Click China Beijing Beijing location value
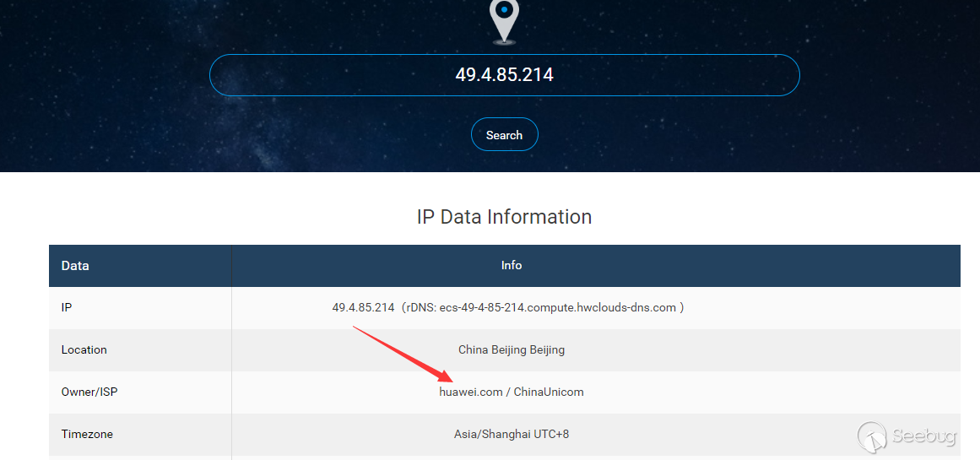Image resolution: width=980 pixels, height=460 pixels. coord(512,349)
